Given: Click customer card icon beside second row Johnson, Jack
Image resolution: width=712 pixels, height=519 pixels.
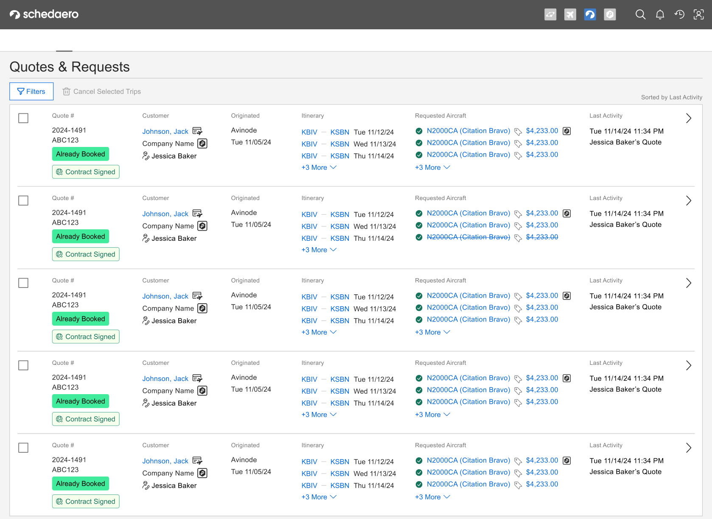Looking at the screenshot, I should point(197,213).
